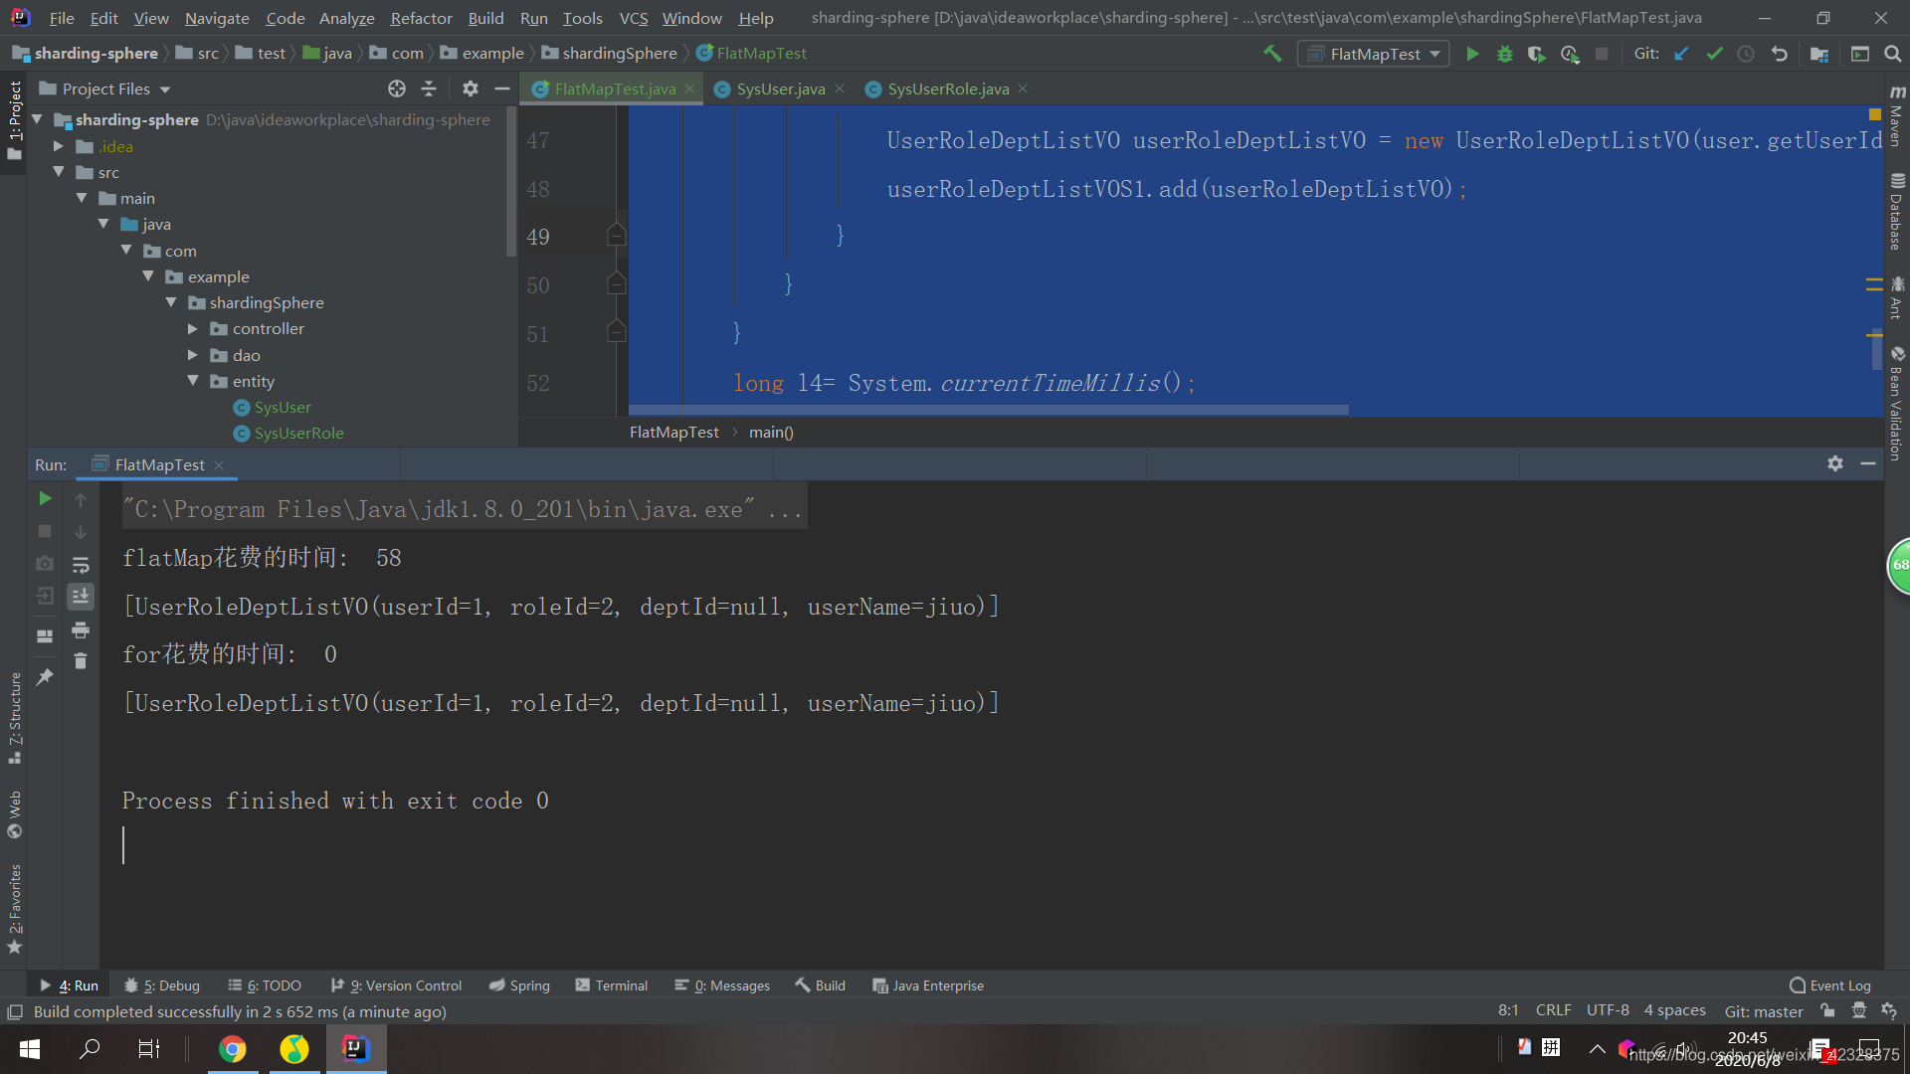Collapse the src folder

pos(59,172)
